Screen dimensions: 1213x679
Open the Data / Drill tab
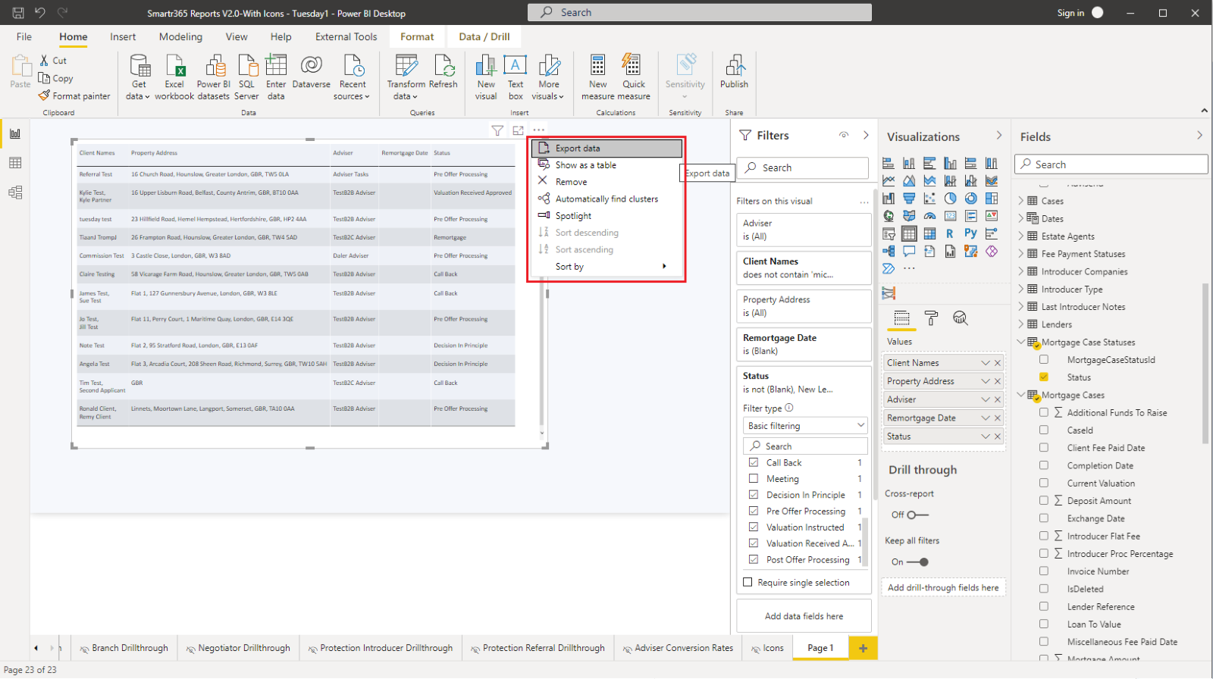(484, 36)
